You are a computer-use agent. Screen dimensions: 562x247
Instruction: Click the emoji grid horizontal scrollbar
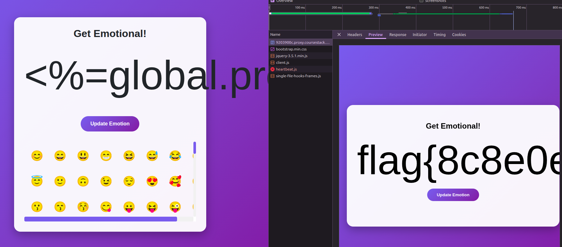point(101,219)
